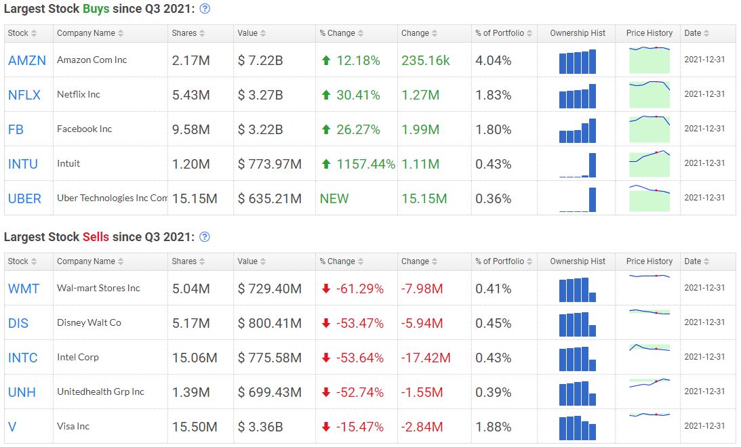Viewport: 741px width, 447px height.
Task: Select the 1157.44% change value
Action: 366,164
